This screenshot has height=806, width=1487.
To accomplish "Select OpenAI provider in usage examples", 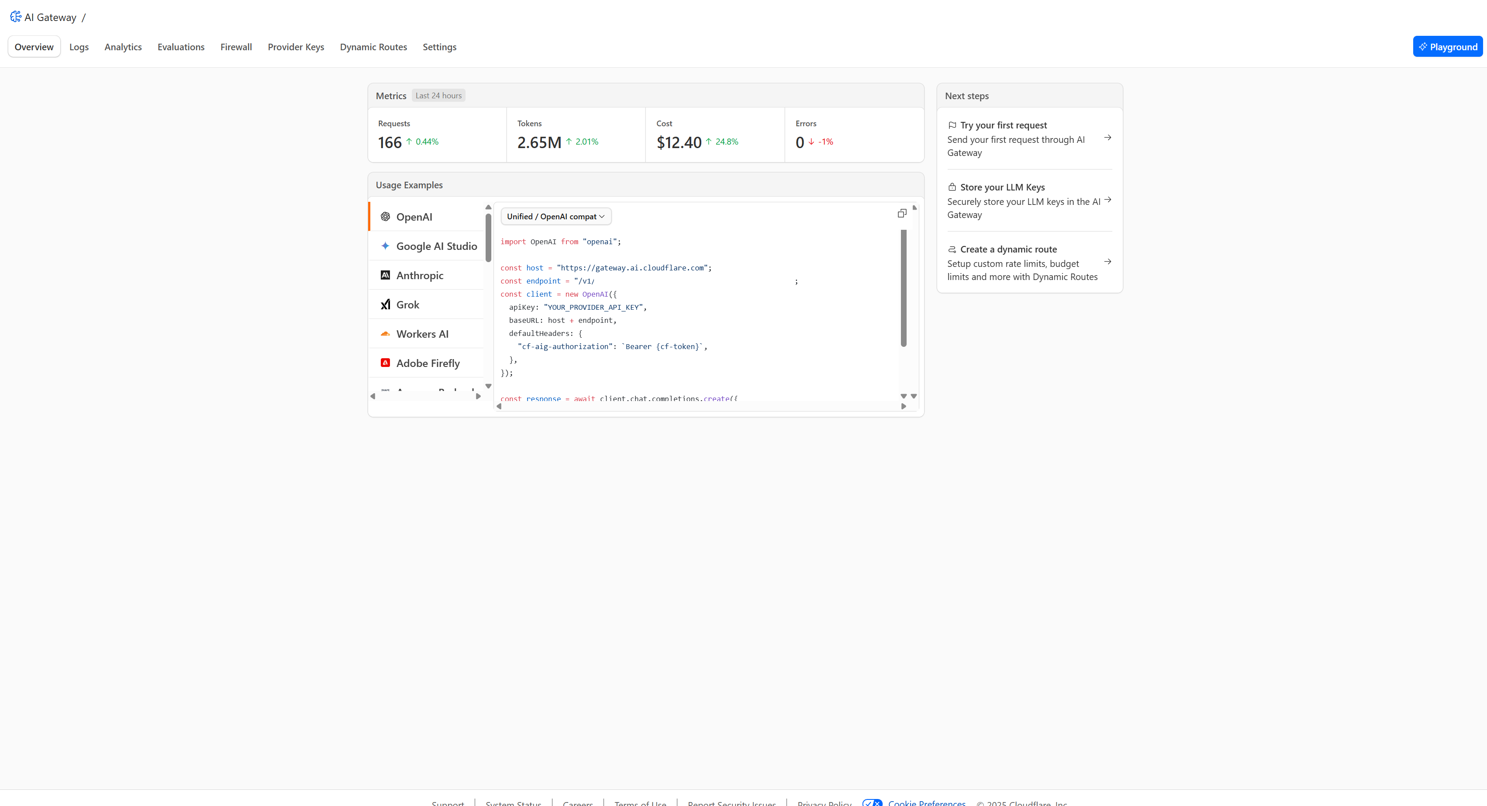I will coord(414,217).
